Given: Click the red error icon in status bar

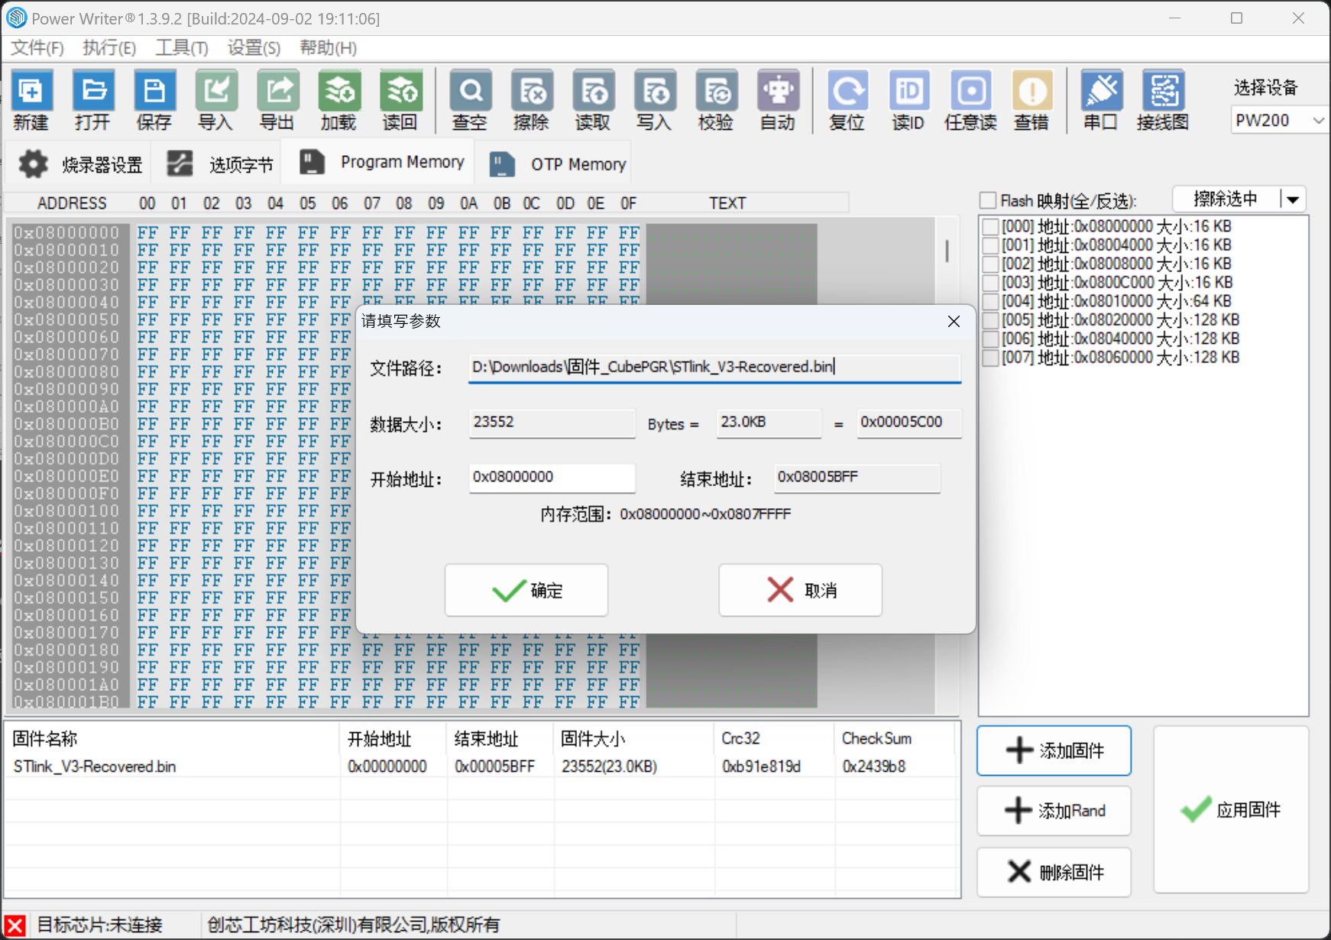Looking at the screenshot, I should pyautogui.click(x=15, y=925).
